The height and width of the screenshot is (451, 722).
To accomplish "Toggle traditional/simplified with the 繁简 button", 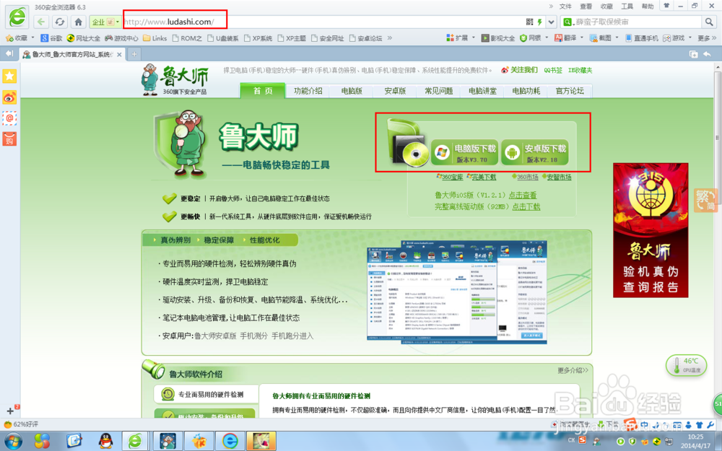I will (x=705, y=201).
